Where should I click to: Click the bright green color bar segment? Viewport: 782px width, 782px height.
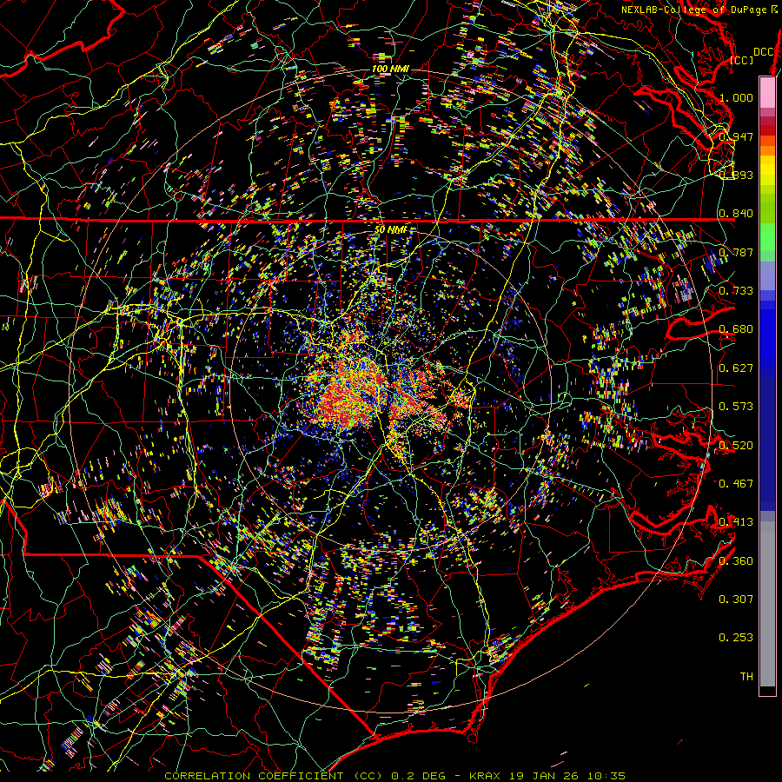click(767, 237)
